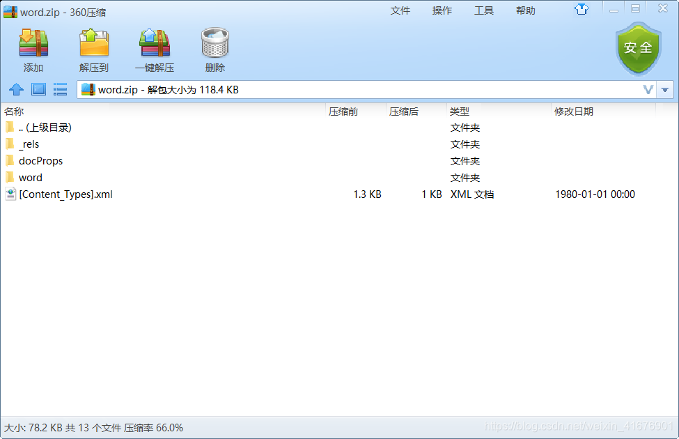
Task: Sort by 压缩后 column header
Action: tap(404, 111)
